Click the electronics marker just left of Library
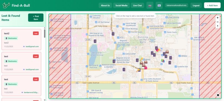 coord(137,60)
